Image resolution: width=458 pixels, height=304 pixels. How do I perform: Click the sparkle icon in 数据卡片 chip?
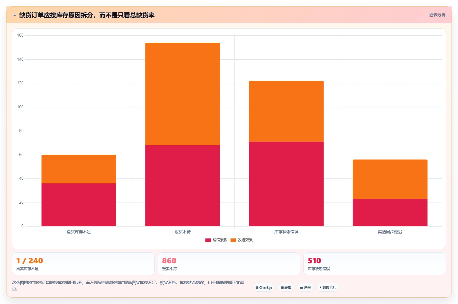coord(321,287)
